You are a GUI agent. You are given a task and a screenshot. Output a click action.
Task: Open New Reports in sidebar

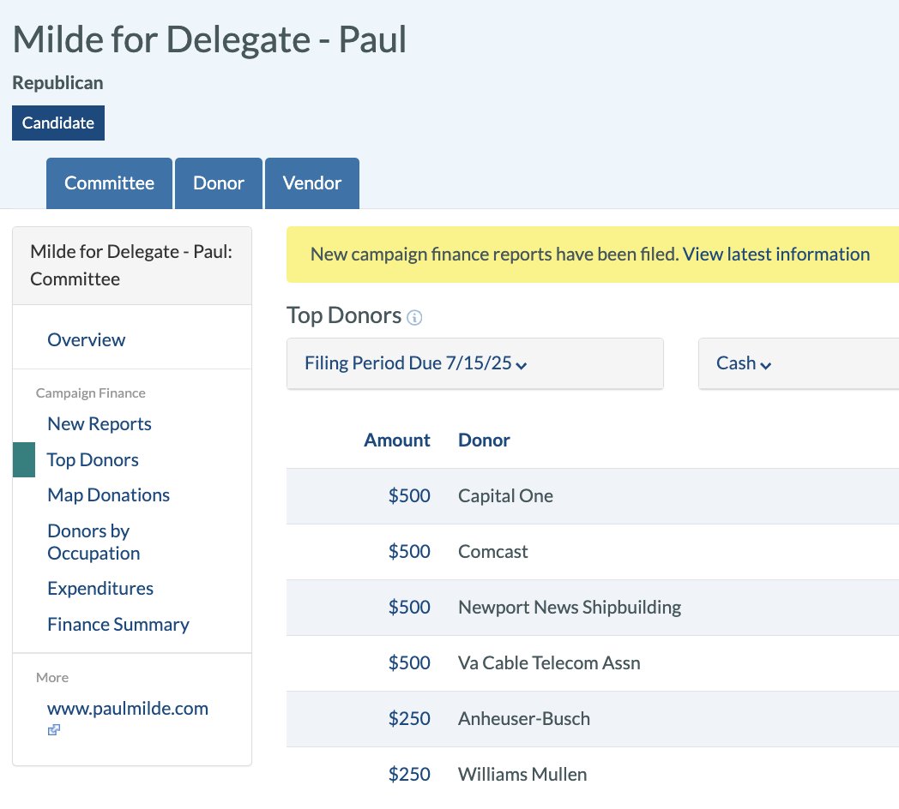tap(100, 424)
